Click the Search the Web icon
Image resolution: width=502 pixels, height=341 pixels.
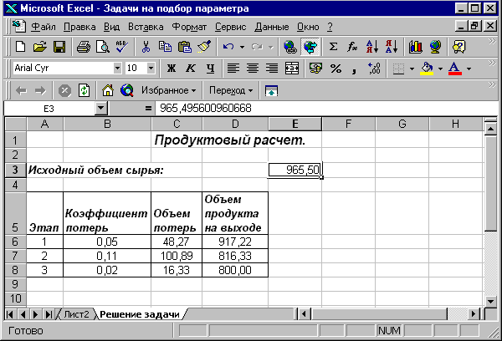(x=127, y=90)
